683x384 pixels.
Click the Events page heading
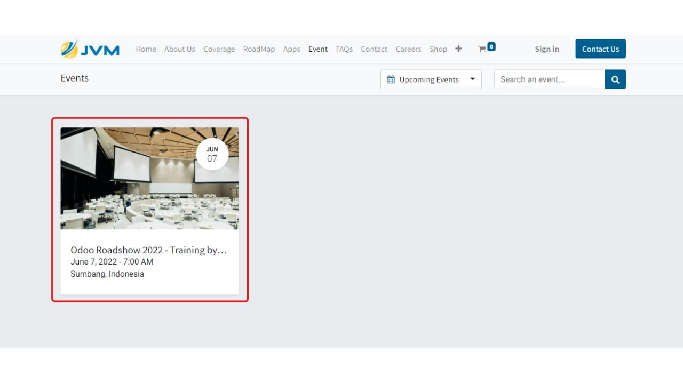coord(74,78)
